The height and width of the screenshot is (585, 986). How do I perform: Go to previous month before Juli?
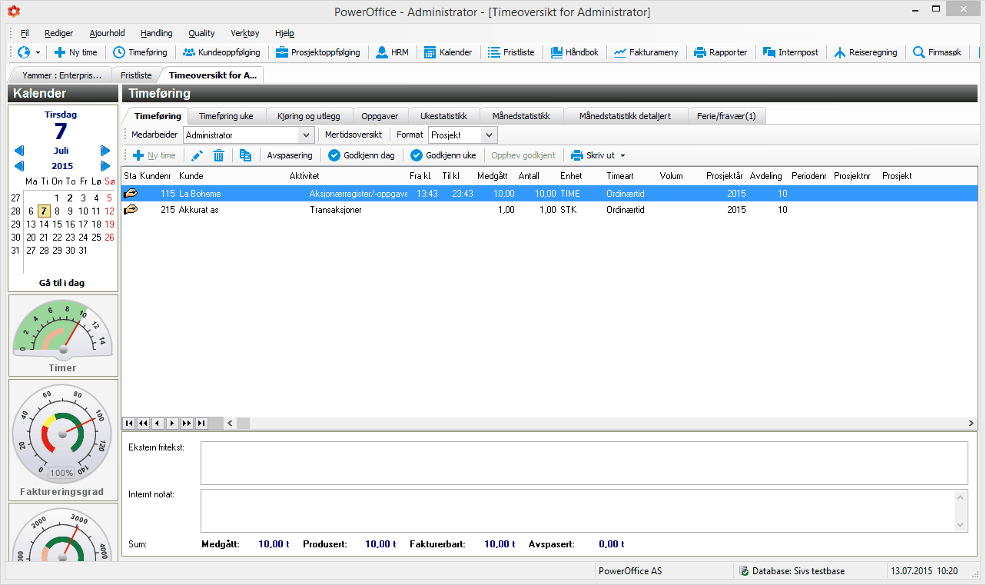[19, 151]
